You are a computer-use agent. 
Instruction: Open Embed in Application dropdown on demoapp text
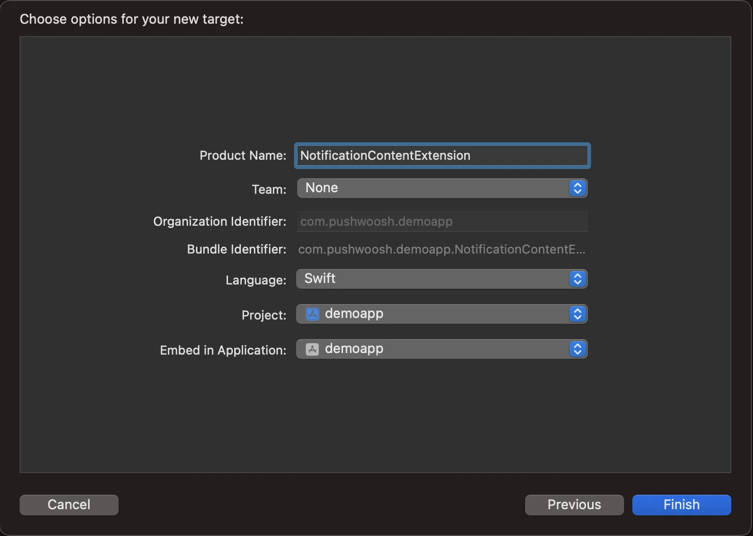tap(354, 349)
